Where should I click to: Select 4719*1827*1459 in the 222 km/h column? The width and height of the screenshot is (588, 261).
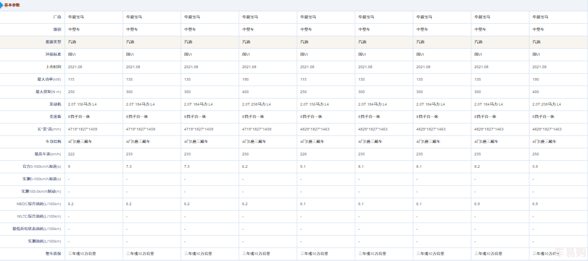[82, 129]
